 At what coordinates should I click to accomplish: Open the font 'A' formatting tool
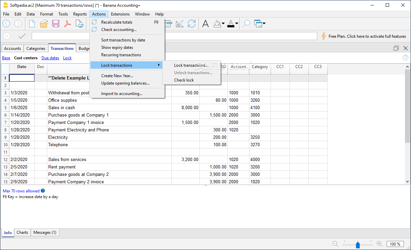[205, 24]
